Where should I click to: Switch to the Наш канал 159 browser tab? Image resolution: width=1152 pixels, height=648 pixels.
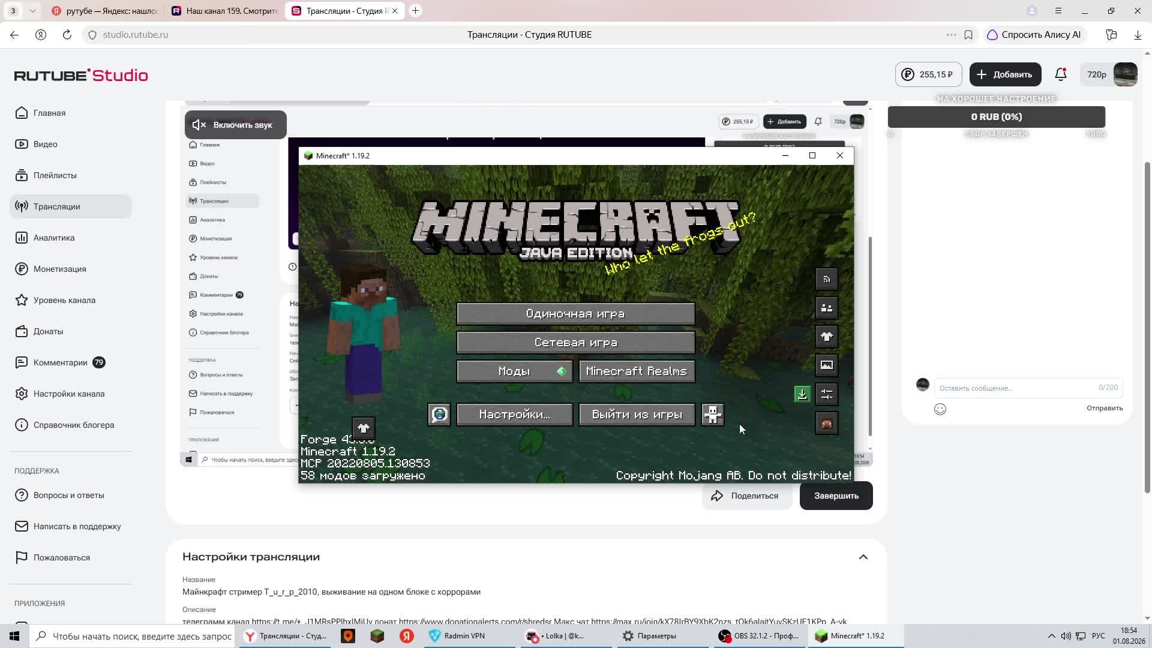click(x=225, y=11)
